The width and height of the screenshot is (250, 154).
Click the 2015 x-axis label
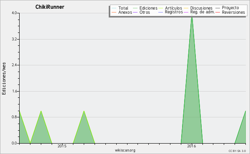coord(62,146)
